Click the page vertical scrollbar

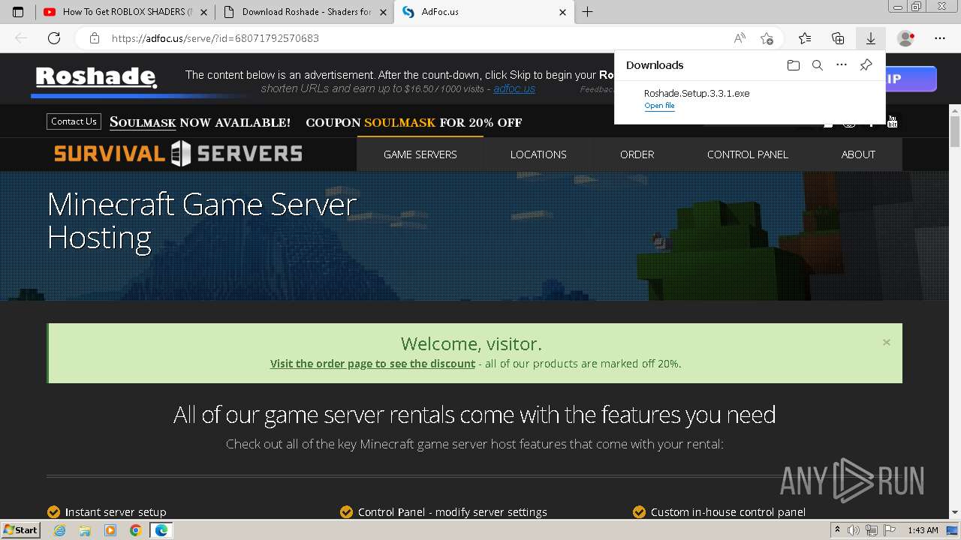coord(955,132)
